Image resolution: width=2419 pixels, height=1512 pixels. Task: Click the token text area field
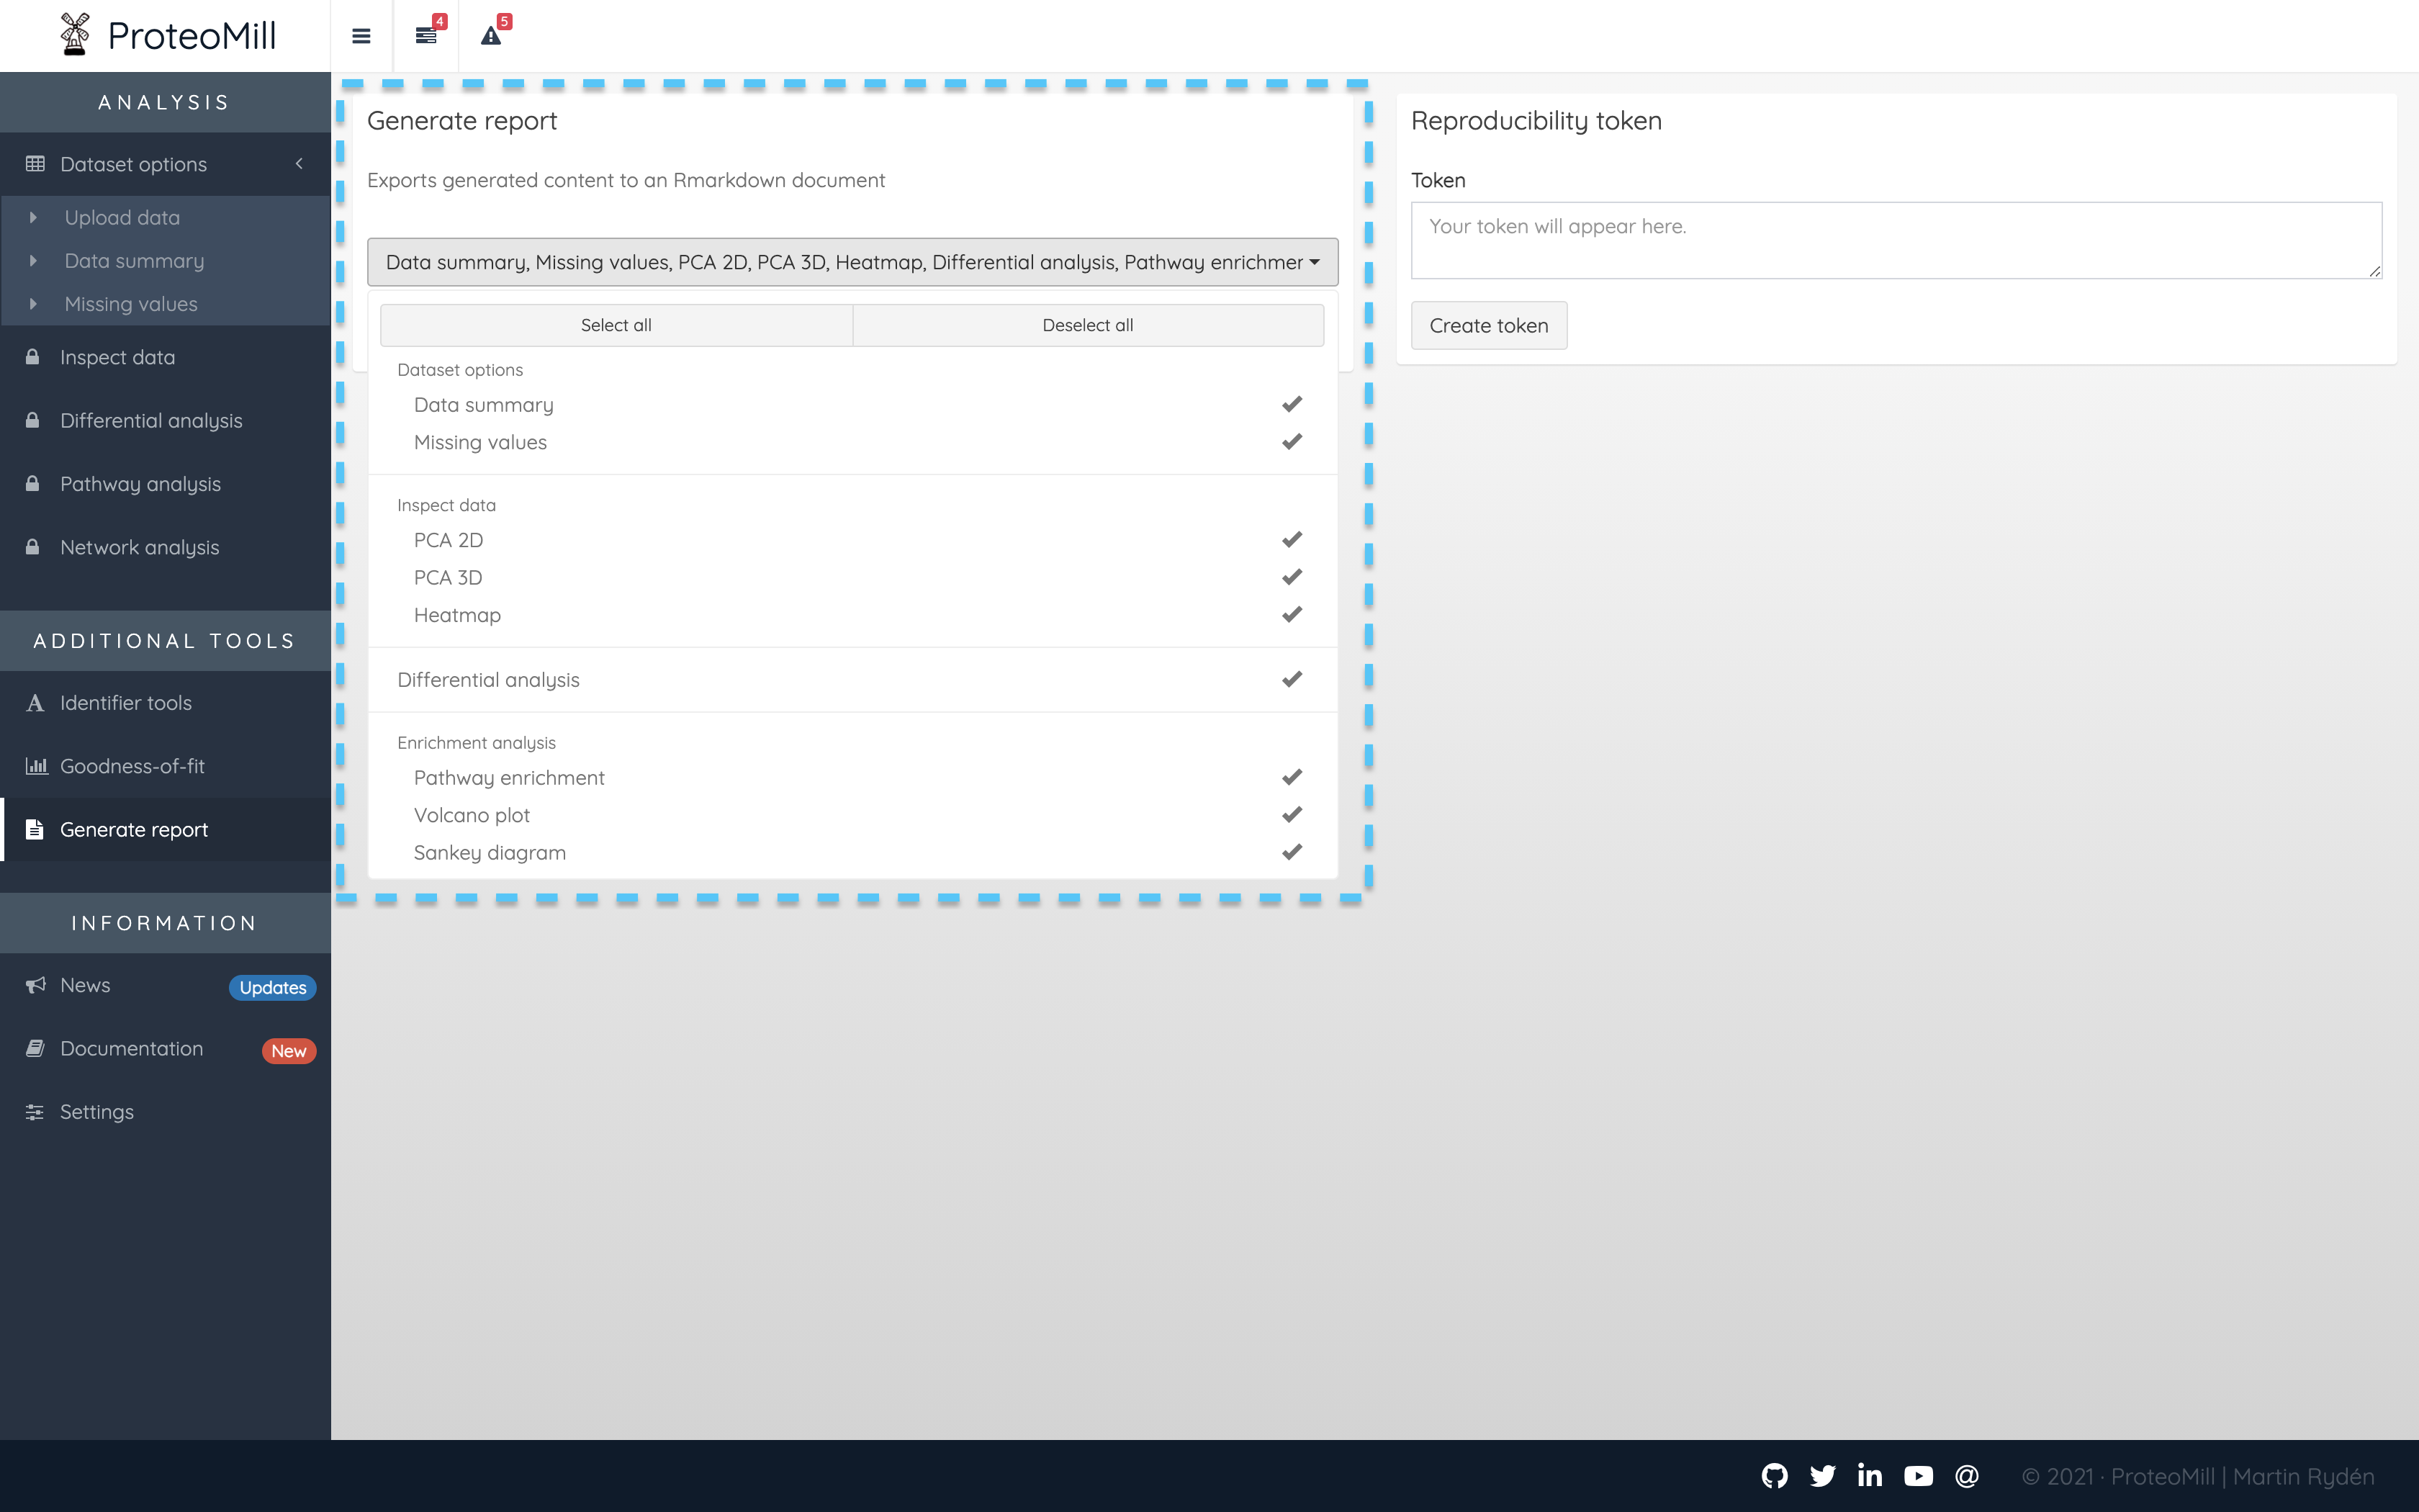pyautogui.click(x=1895, y=240)
